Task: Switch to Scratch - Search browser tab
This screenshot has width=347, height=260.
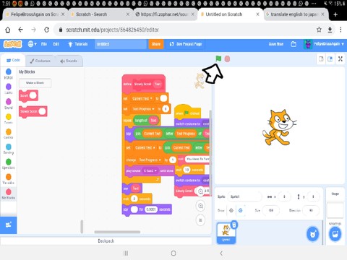Action: (100, 14)
